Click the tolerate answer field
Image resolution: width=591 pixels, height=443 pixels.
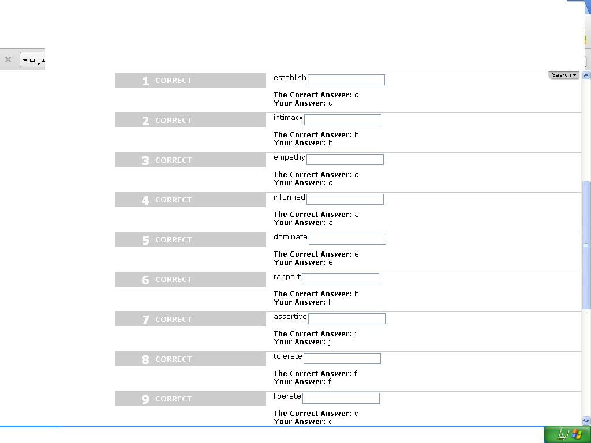pyautogui.click(x=342, y=359)
